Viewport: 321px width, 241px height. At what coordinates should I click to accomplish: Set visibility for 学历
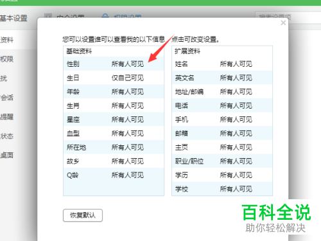(236, 175)
